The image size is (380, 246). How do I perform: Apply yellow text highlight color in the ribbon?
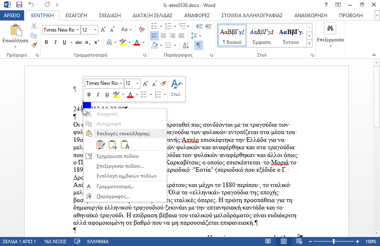123,43
